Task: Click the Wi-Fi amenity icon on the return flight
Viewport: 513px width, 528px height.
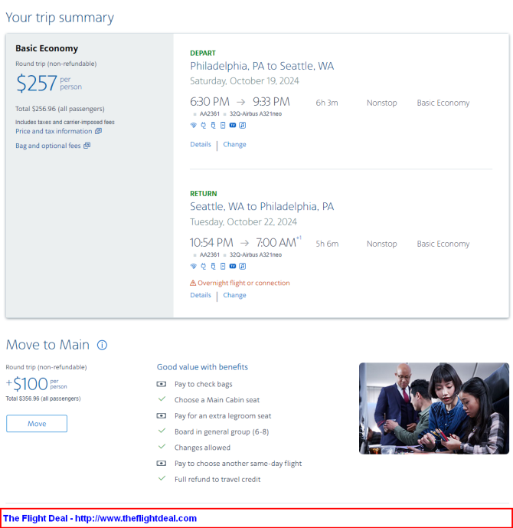Action: [194, 266]
